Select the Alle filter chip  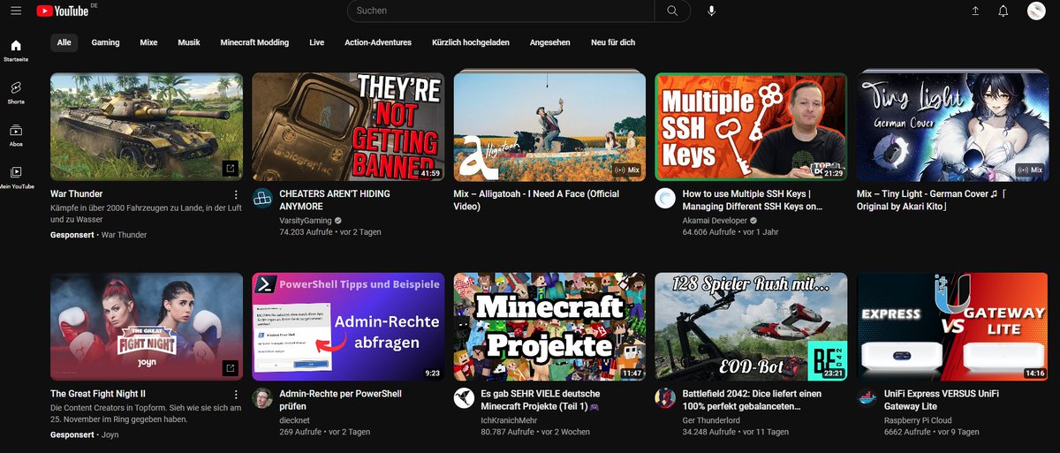coord(64,42)
